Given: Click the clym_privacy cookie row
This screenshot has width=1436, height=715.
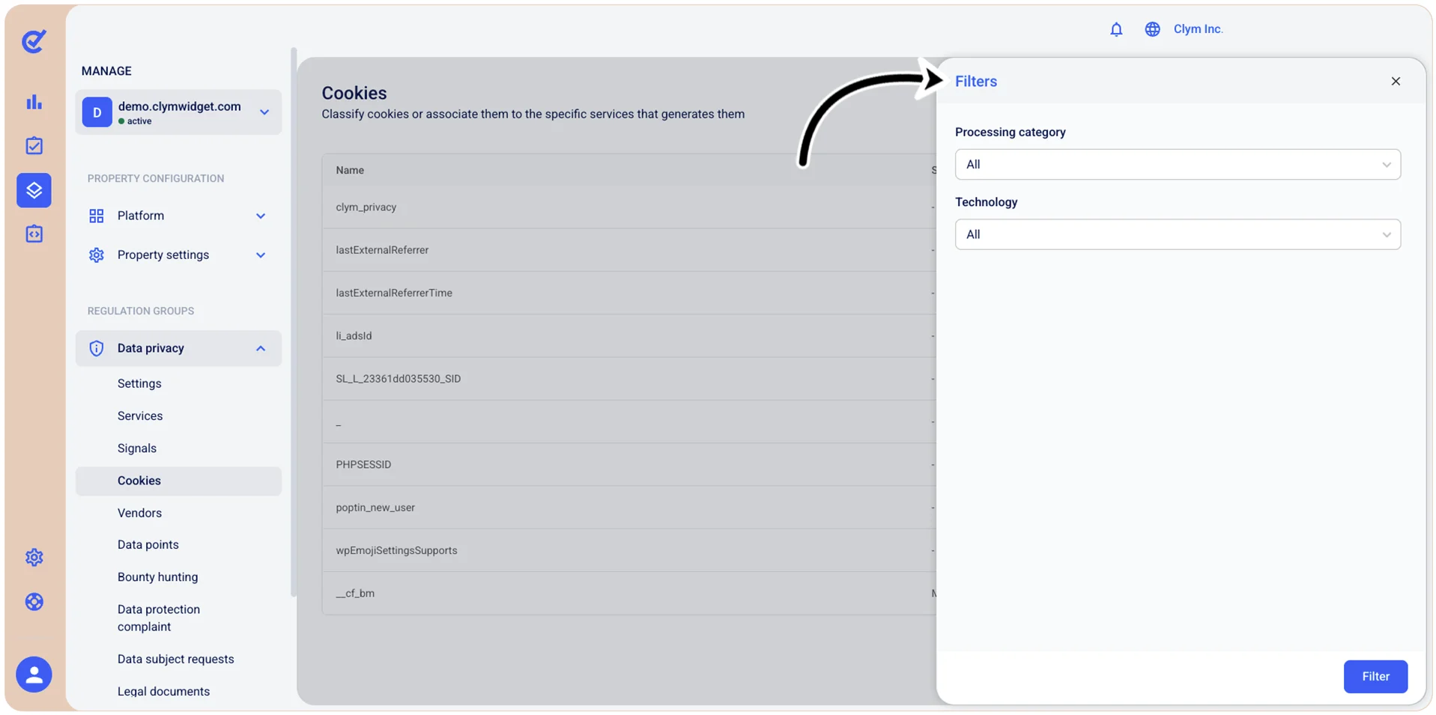Looking at the screenshot, I should click(629, 207).
